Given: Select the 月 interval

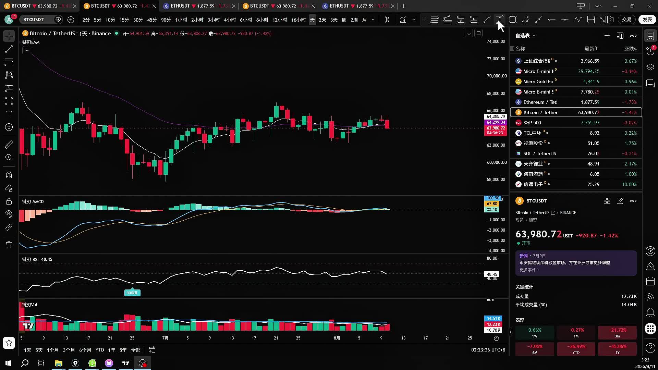Looking at the screenshot, I should tap(364, 20).
